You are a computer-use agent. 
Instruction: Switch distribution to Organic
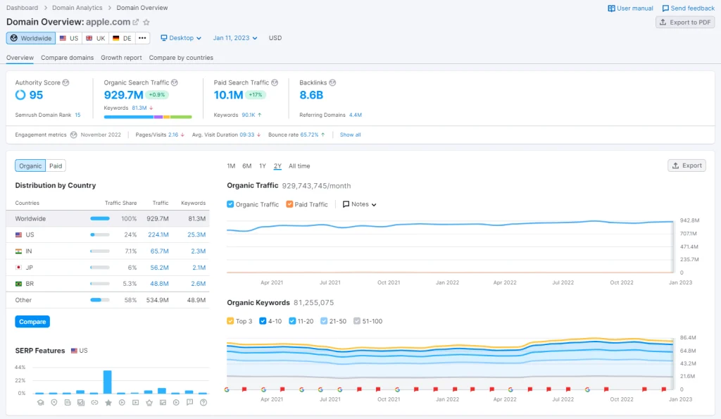pos(30,165)
